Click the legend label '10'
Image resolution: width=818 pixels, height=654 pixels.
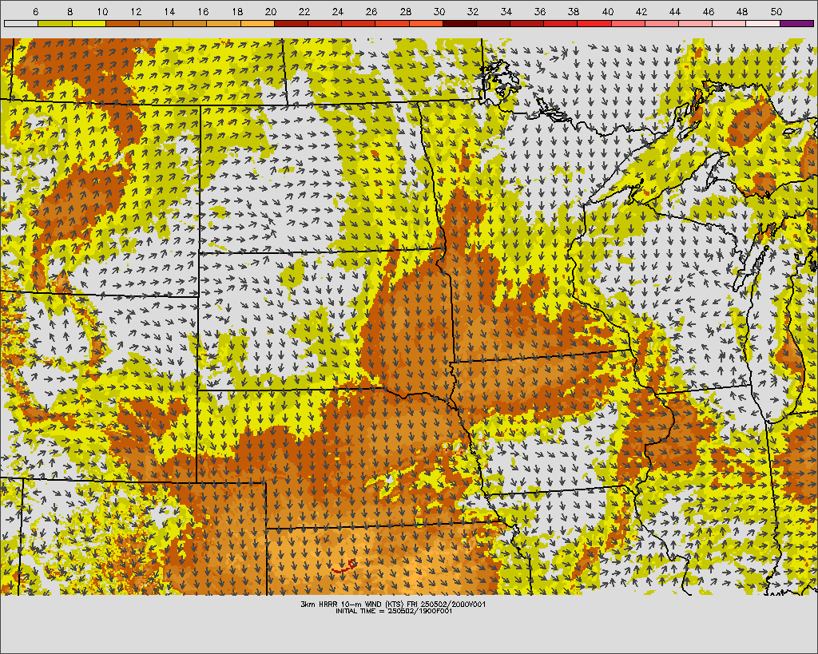pyautogui.click(x=102, y=11)
